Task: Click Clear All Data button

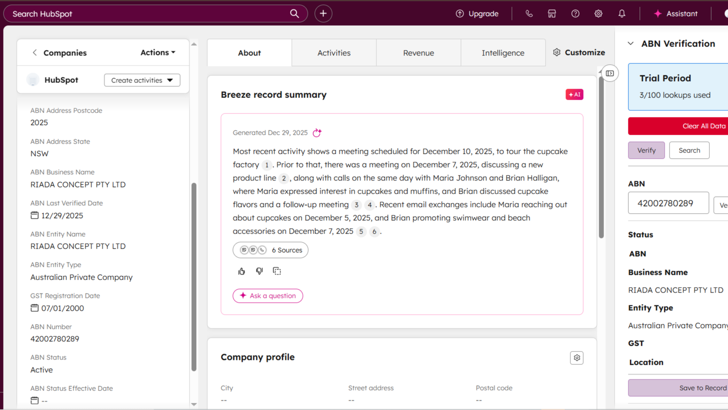Action: [678, 126]
